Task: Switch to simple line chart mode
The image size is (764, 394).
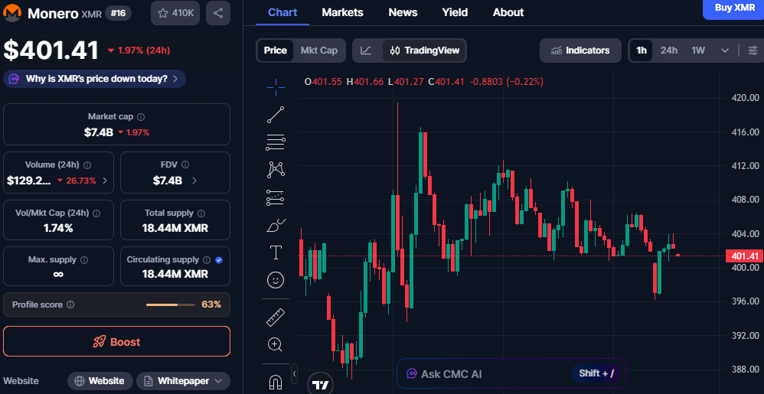Action: (x=367, y=50)
